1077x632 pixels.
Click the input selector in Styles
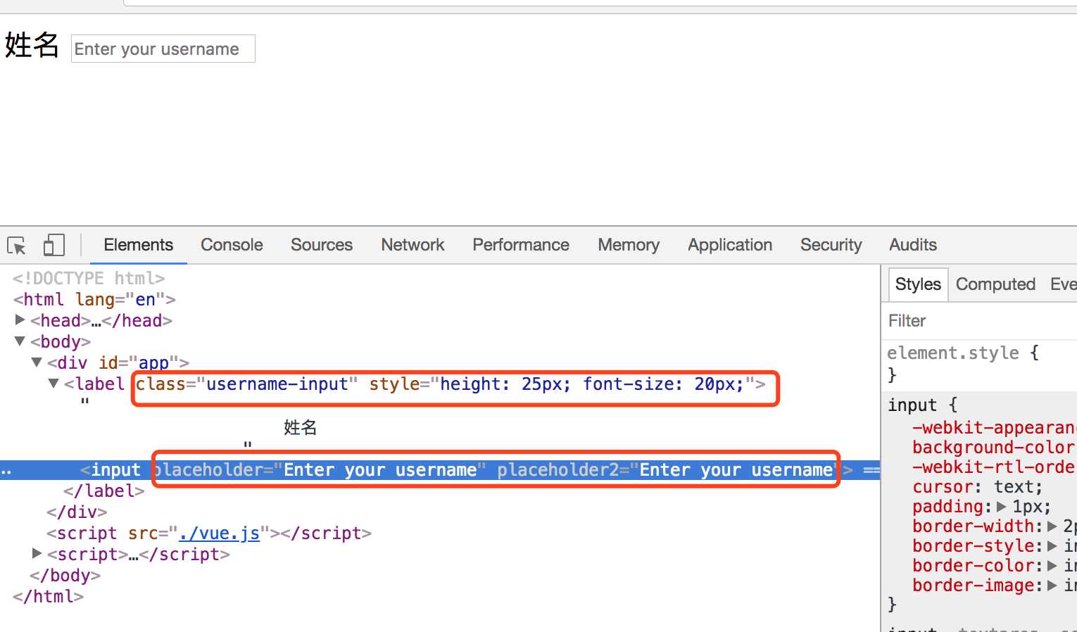point(912,405)
